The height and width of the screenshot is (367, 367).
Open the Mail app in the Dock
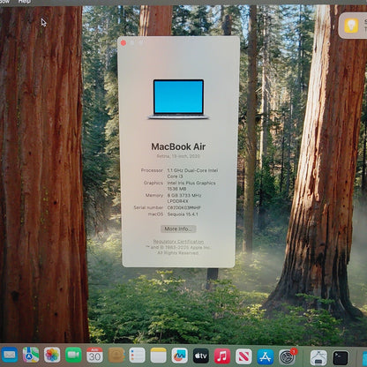point(10,355)
